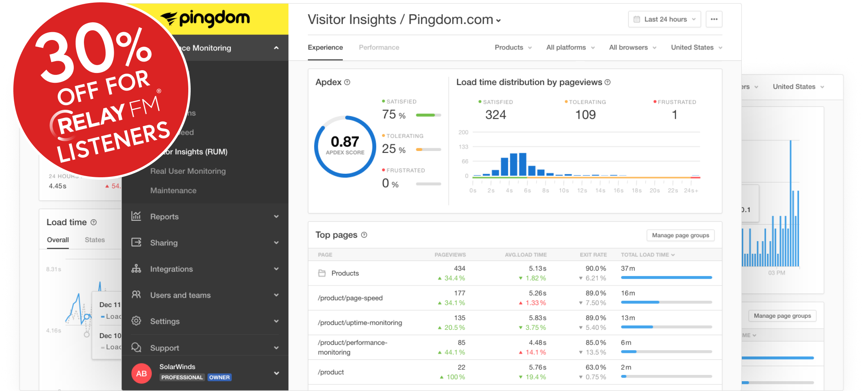This screenshot has height=391, width=863.
Task: Click the Sharing export icon
Action: pos(136,242)
